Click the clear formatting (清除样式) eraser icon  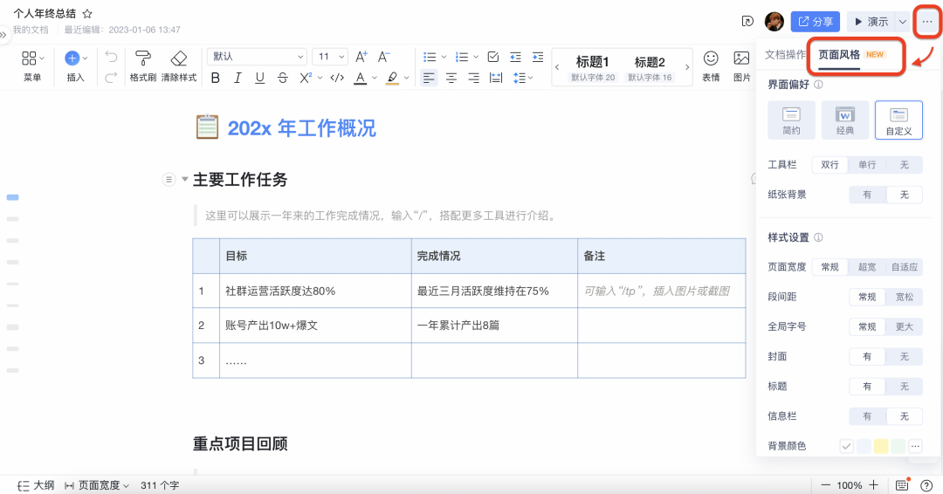[x=179, y=59]
